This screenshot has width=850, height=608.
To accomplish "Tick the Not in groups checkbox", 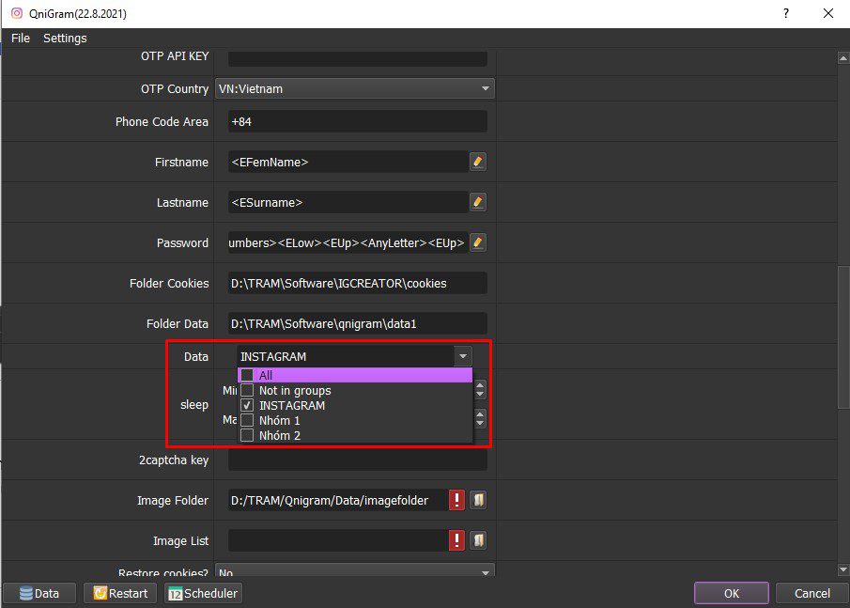I will pos(247,390).
